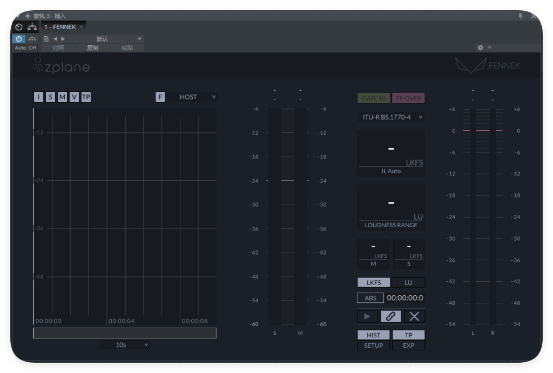Expand the 10s time range dropdown
The width and height of the screenshot is (553, 373).
[x=125, y=345]
